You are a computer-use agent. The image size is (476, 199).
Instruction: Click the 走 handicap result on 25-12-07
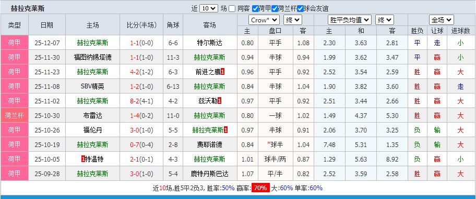tap(437, 43)
